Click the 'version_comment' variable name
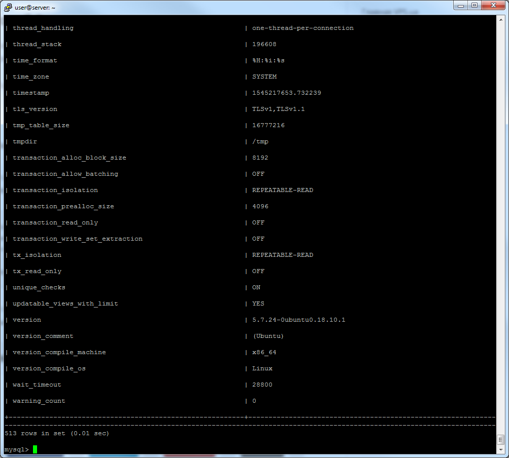 43,336
